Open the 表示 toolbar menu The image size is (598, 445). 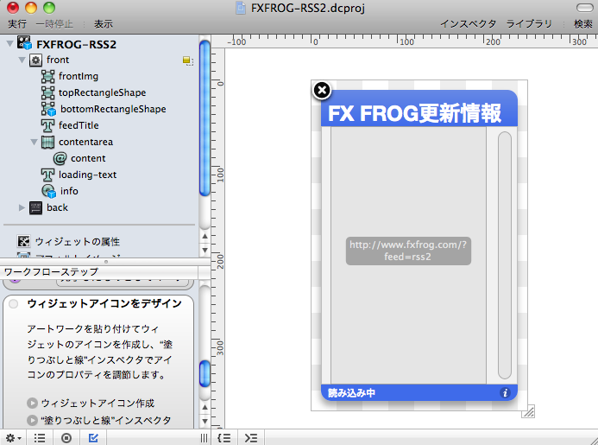tap(103, 23)
